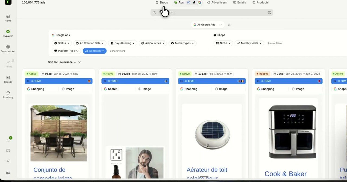Click the Conjunto de comedor ad title
This screenshot has width=347, height=182.
pyautogui.click(x=53, y=173)
